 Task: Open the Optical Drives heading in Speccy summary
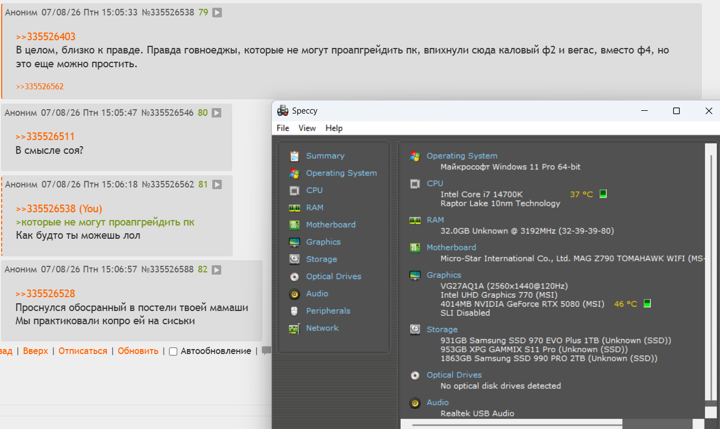pos(454,375)
